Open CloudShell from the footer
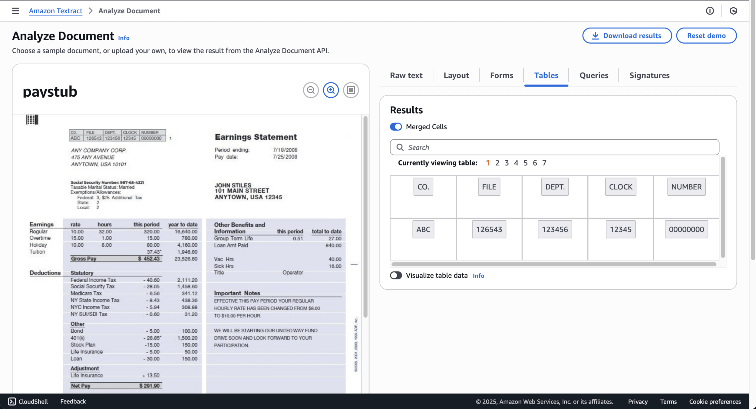This screenshot has width=756, height=409. click(x=28, y=401)
